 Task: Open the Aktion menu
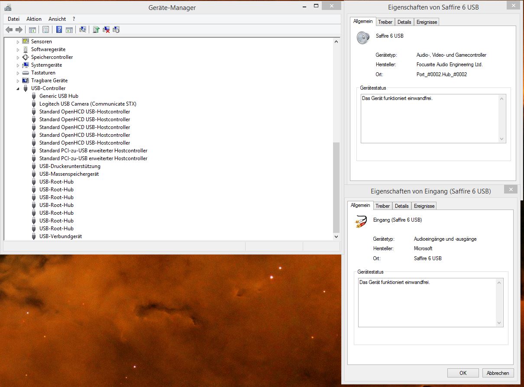[x=34, y=19]
